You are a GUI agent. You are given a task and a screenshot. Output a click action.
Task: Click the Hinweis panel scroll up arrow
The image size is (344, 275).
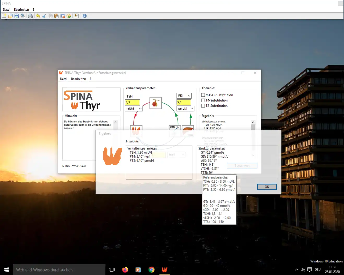tap(115, 122)
